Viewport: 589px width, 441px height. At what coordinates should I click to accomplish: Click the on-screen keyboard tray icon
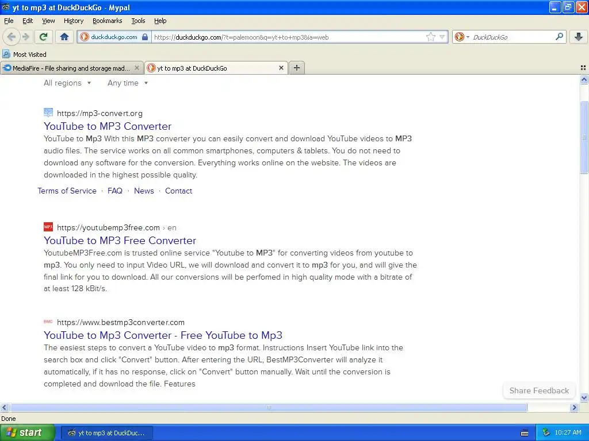(525, 433)
